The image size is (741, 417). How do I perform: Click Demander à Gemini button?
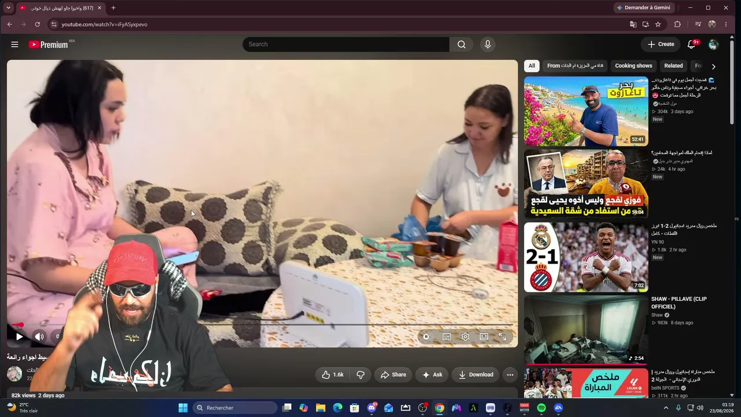643,8
